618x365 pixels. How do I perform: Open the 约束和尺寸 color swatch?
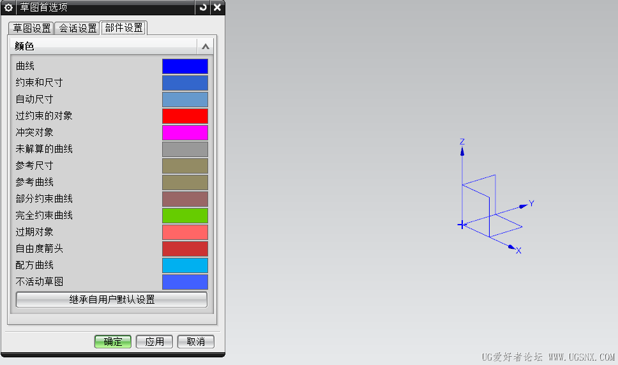[x=185, y=83]
